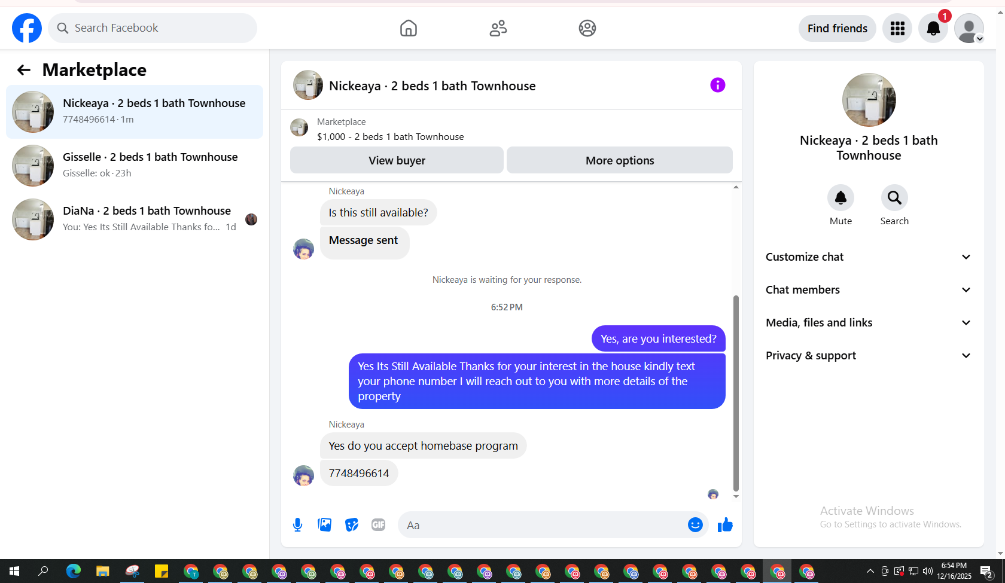The width and height of the screenshot is (1005, 583).
Task: Expand Media, files and links
Action: coord(869,323)
